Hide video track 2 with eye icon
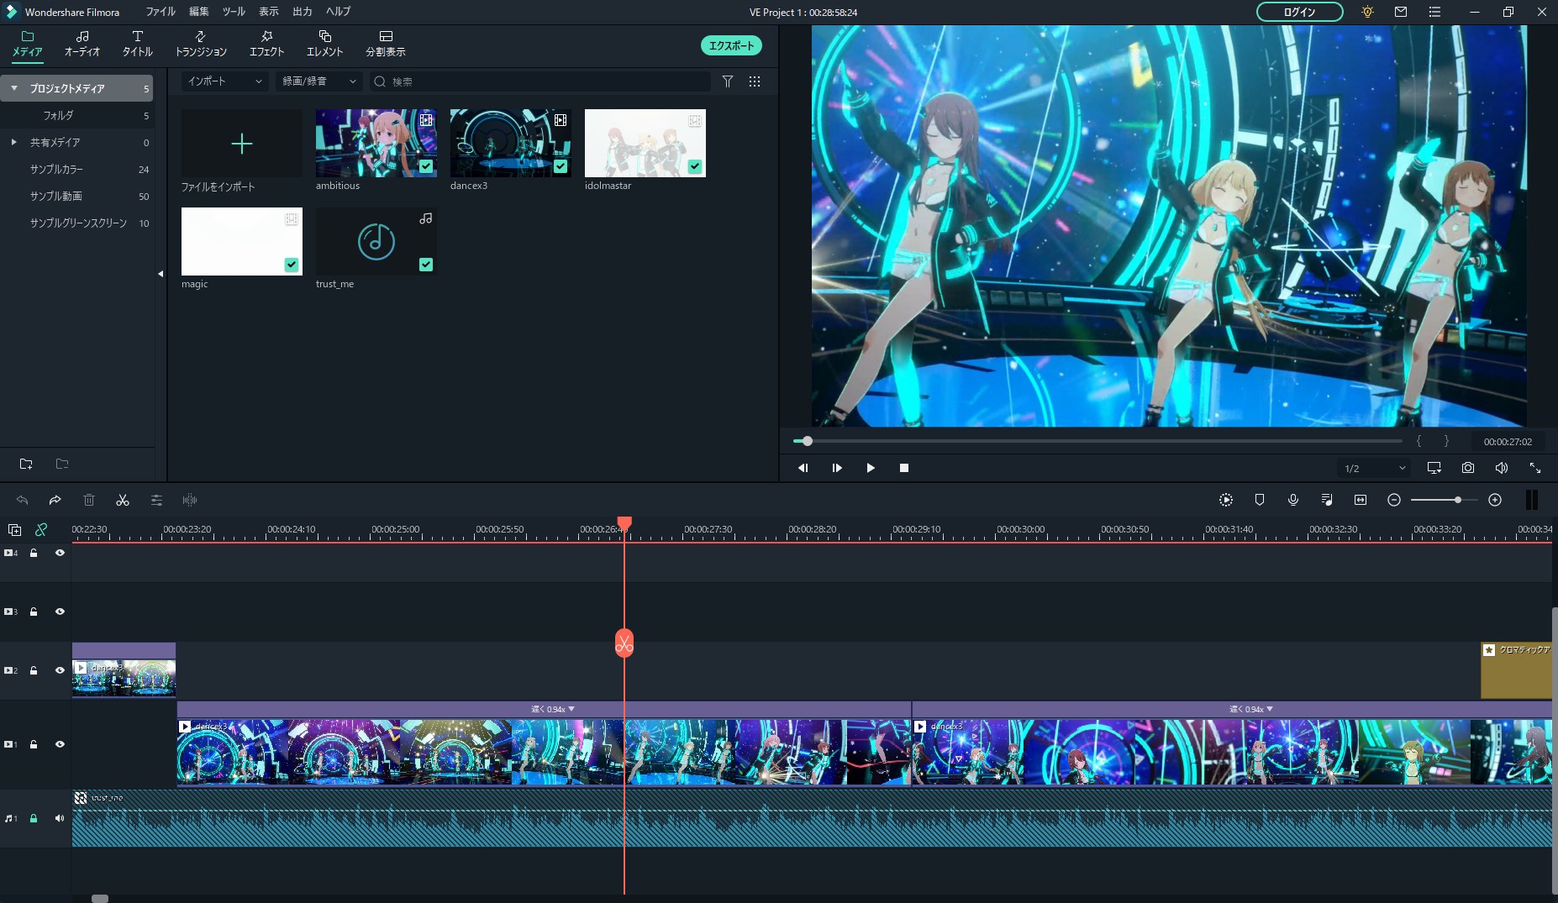The width and height of the screenshot is (1558, 903). point(60,670)
